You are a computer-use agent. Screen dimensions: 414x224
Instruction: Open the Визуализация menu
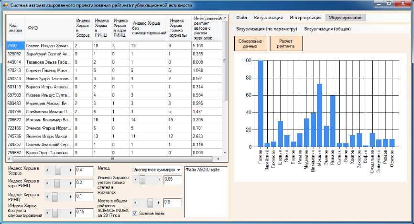click(268, 18)
